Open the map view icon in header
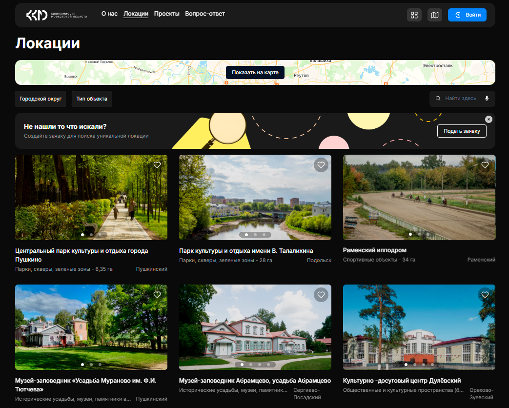Image resolution: width=509 pixels, height=408 pixels. pyautogui.click(x=435, y=15)
